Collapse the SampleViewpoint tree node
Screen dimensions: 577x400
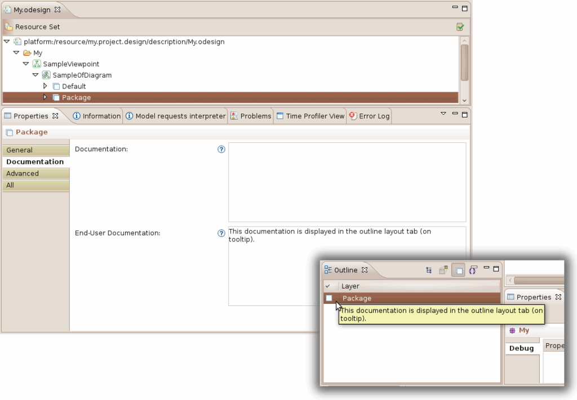pyautogui.click(x=25, y=64)
